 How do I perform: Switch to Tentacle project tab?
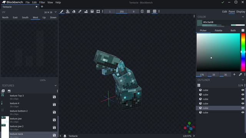(x=20, y=7)
